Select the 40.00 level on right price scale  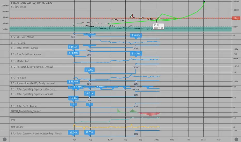pyautogui.click(x=236, y=10)
